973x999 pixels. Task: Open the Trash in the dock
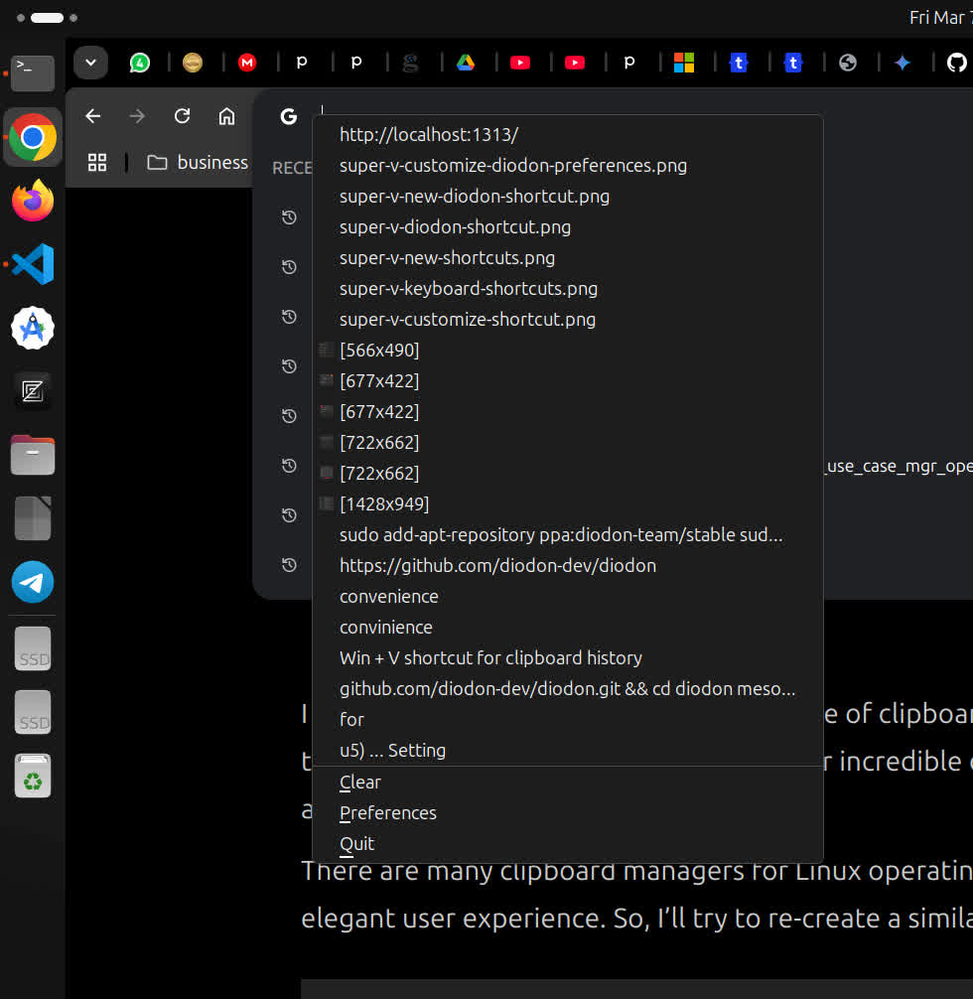click(x=33, y=775)
